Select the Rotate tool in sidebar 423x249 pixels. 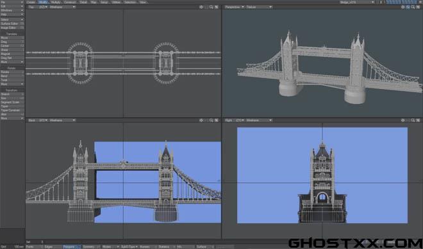pyautogui.click(x=12, y=72)
